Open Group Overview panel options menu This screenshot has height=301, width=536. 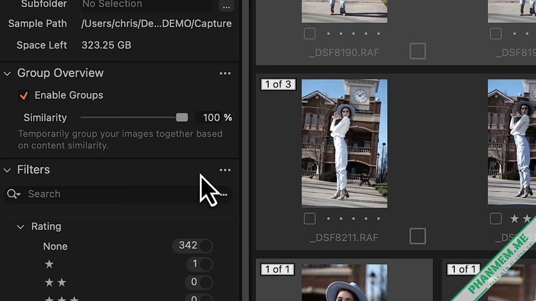pyautogui.click(x=225, y=74)
